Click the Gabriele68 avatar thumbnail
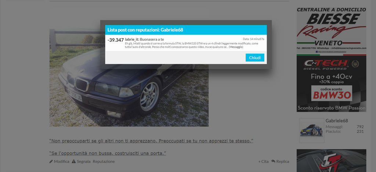This screenshot has height=172, width=376. pos(312,131)
